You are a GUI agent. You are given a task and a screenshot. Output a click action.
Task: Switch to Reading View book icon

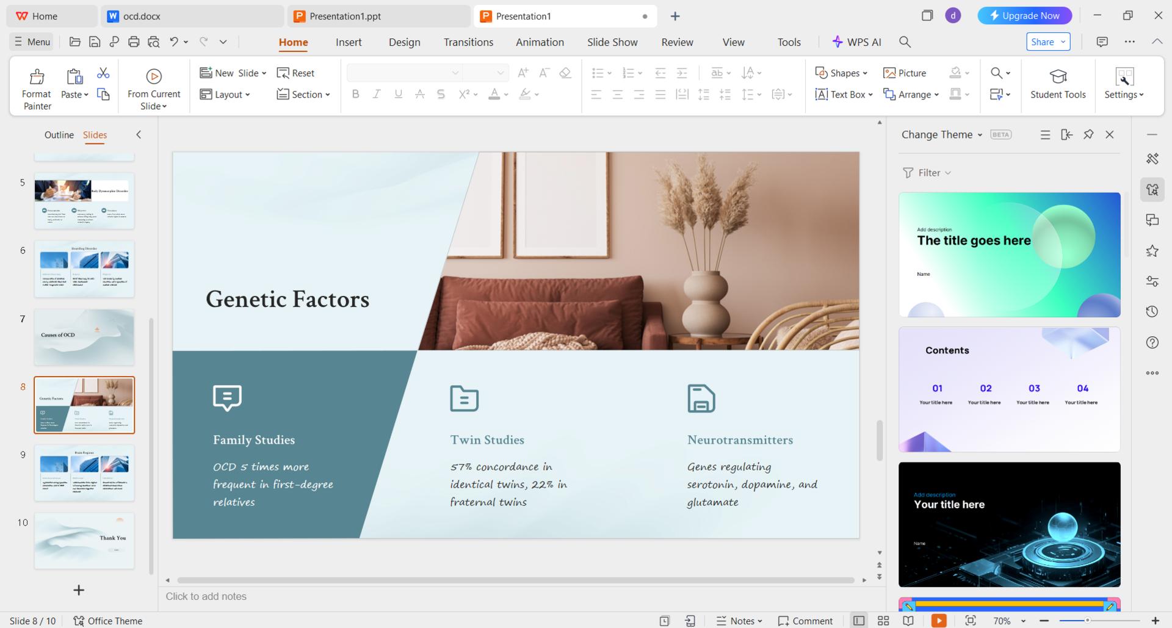tap(908, 620)
